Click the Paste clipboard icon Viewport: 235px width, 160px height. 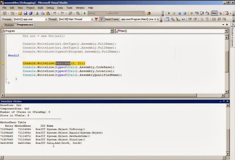click(x=48, y=13)
